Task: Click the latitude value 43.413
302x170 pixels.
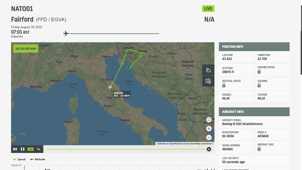Action: click(x=227, y=59)
